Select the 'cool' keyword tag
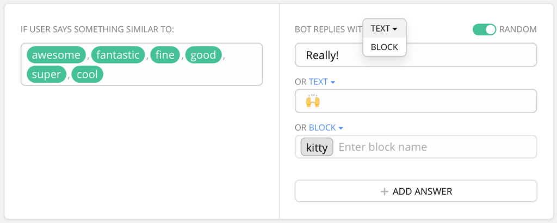 [x=87, y=74]
